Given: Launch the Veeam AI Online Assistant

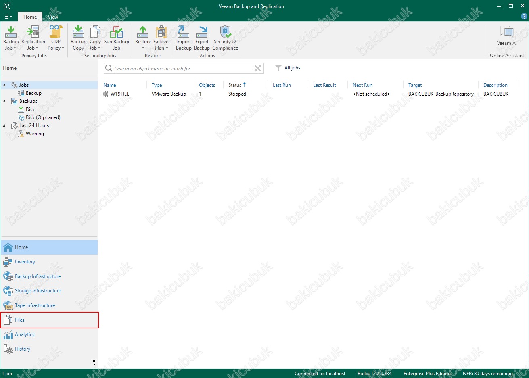Looking at the screenshot, I should click(x=507, y=36).
